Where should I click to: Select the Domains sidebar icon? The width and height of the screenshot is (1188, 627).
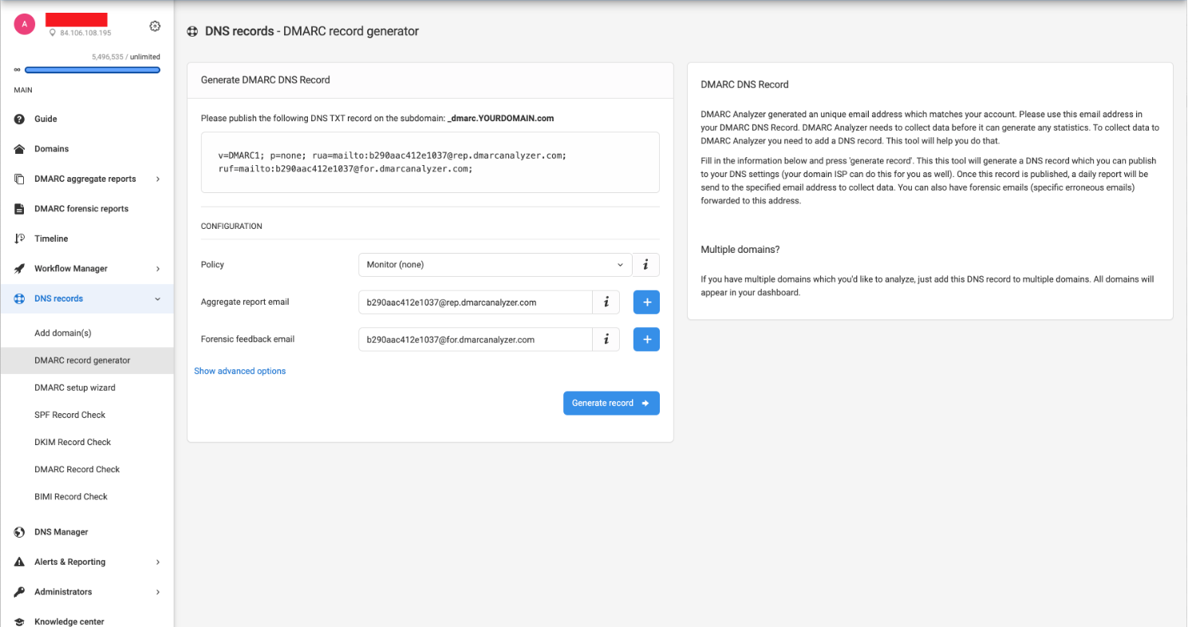pyautogui.click(x=18, y=148)
